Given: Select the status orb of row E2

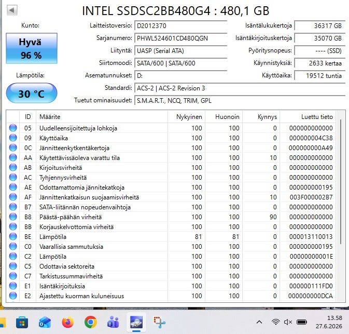Looking at the screenshot, I should point(13,296).
